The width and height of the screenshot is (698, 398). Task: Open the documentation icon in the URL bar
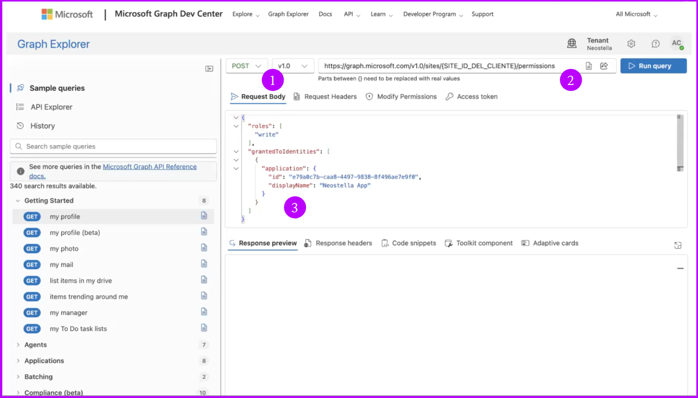589,66
